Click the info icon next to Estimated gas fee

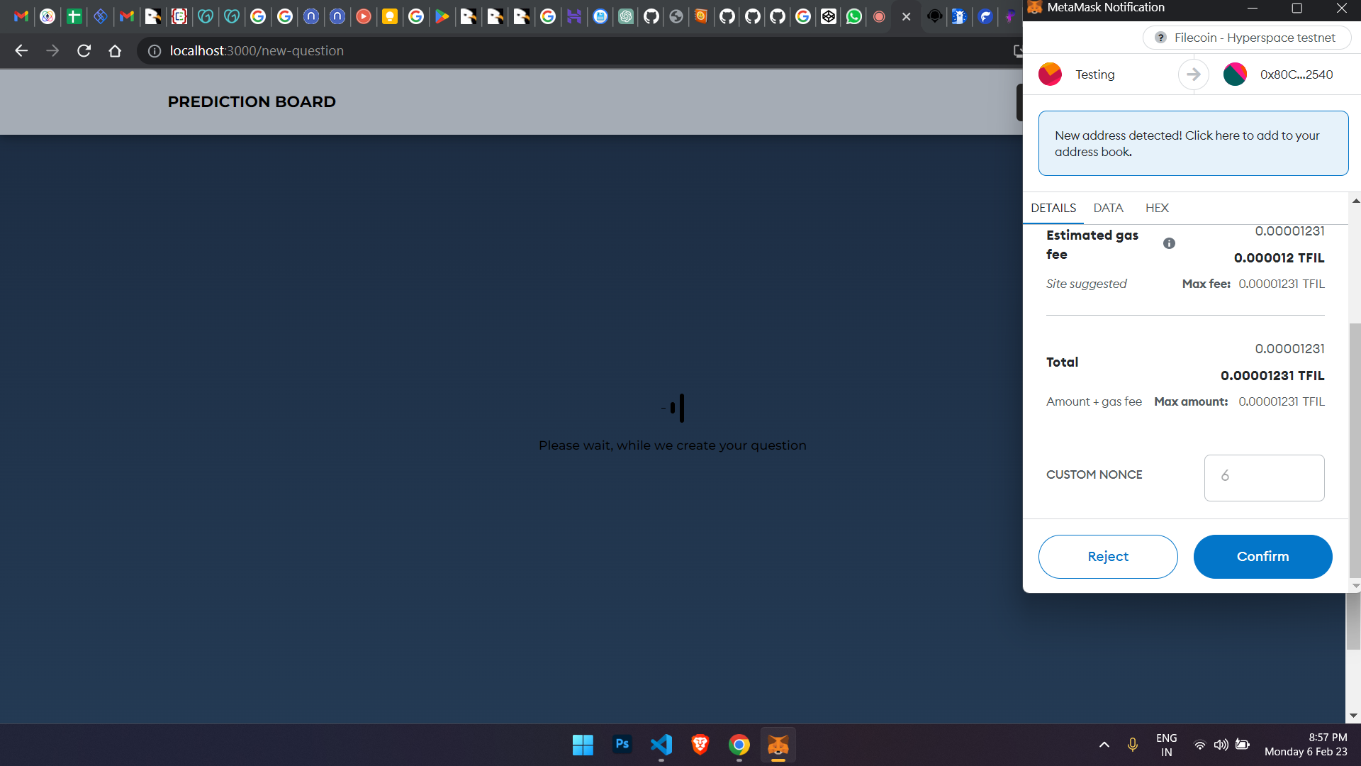pyautogui.click(x=1170, y=243)
